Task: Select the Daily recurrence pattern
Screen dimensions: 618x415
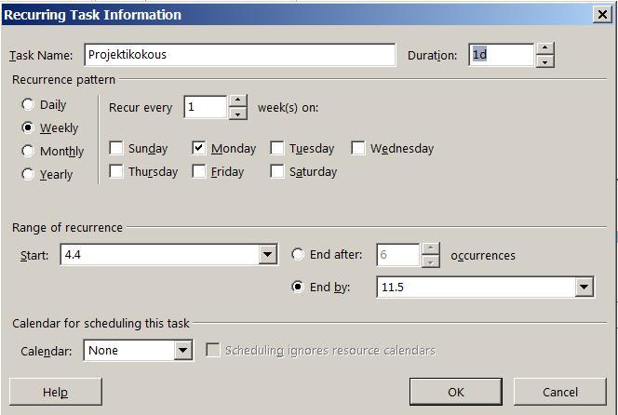Action: coord(28,105)
